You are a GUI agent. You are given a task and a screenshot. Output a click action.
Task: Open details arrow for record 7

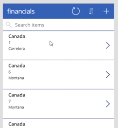(108, 104)
